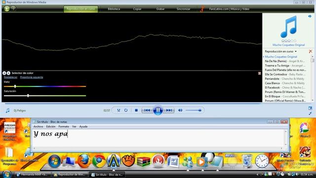Click the blue arrow above the playlist
This screenshot has height=178, width=316.
pyautogui.click(x=310, y=16)
